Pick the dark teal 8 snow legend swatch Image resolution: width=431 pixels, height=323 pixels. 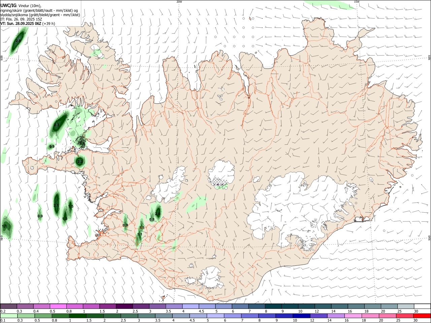click(273, 306)
